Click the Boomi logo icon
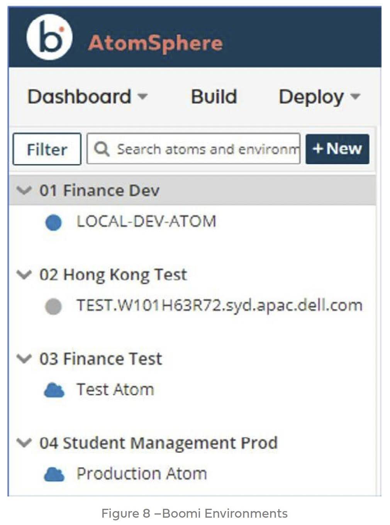 pyautogui.click(x=49, y=37)
